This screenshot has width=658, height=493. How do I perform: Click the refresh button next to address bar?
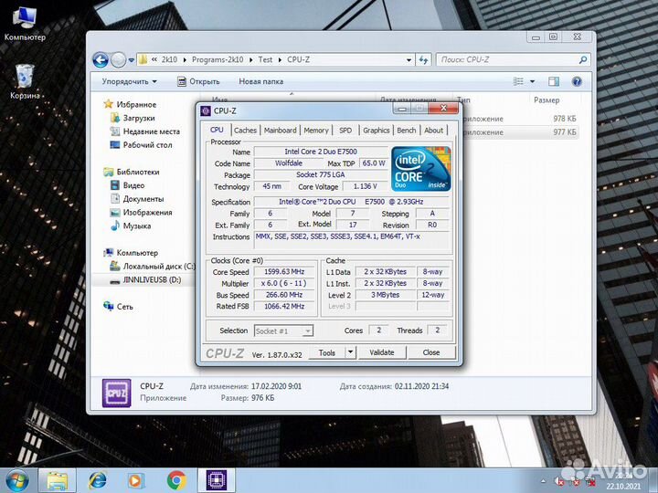point(423,60)
